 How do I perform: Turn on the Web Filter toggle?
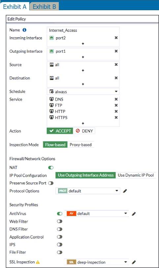pyautogui.click(x=59, y=221)
